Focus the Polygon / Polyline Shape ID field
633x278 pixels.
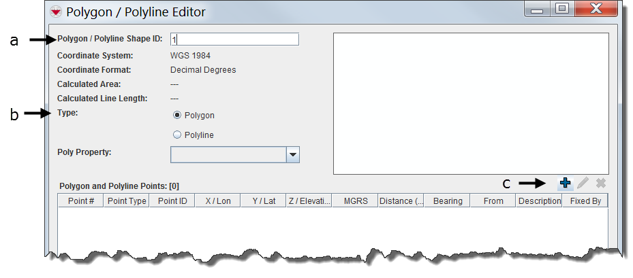tap(234, 39)
